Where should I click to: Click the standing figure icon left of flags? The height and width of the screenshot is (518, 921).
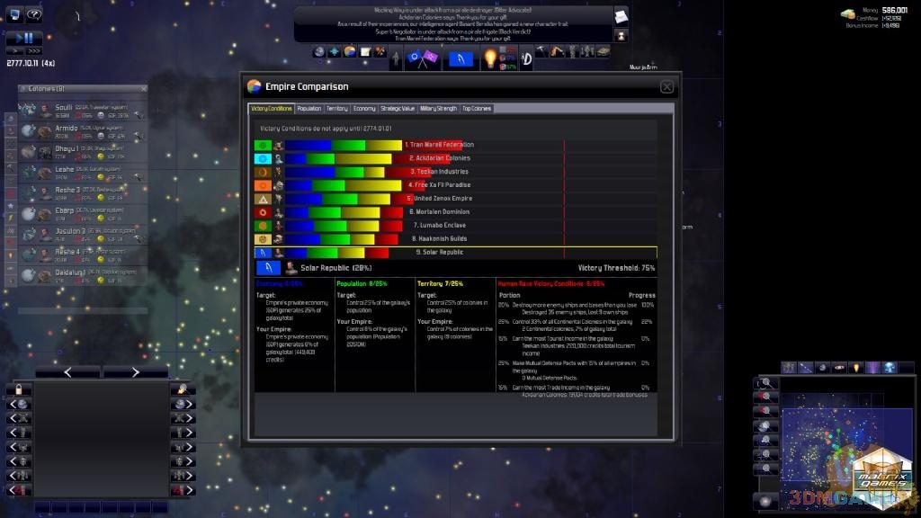(x=396, y=58)
